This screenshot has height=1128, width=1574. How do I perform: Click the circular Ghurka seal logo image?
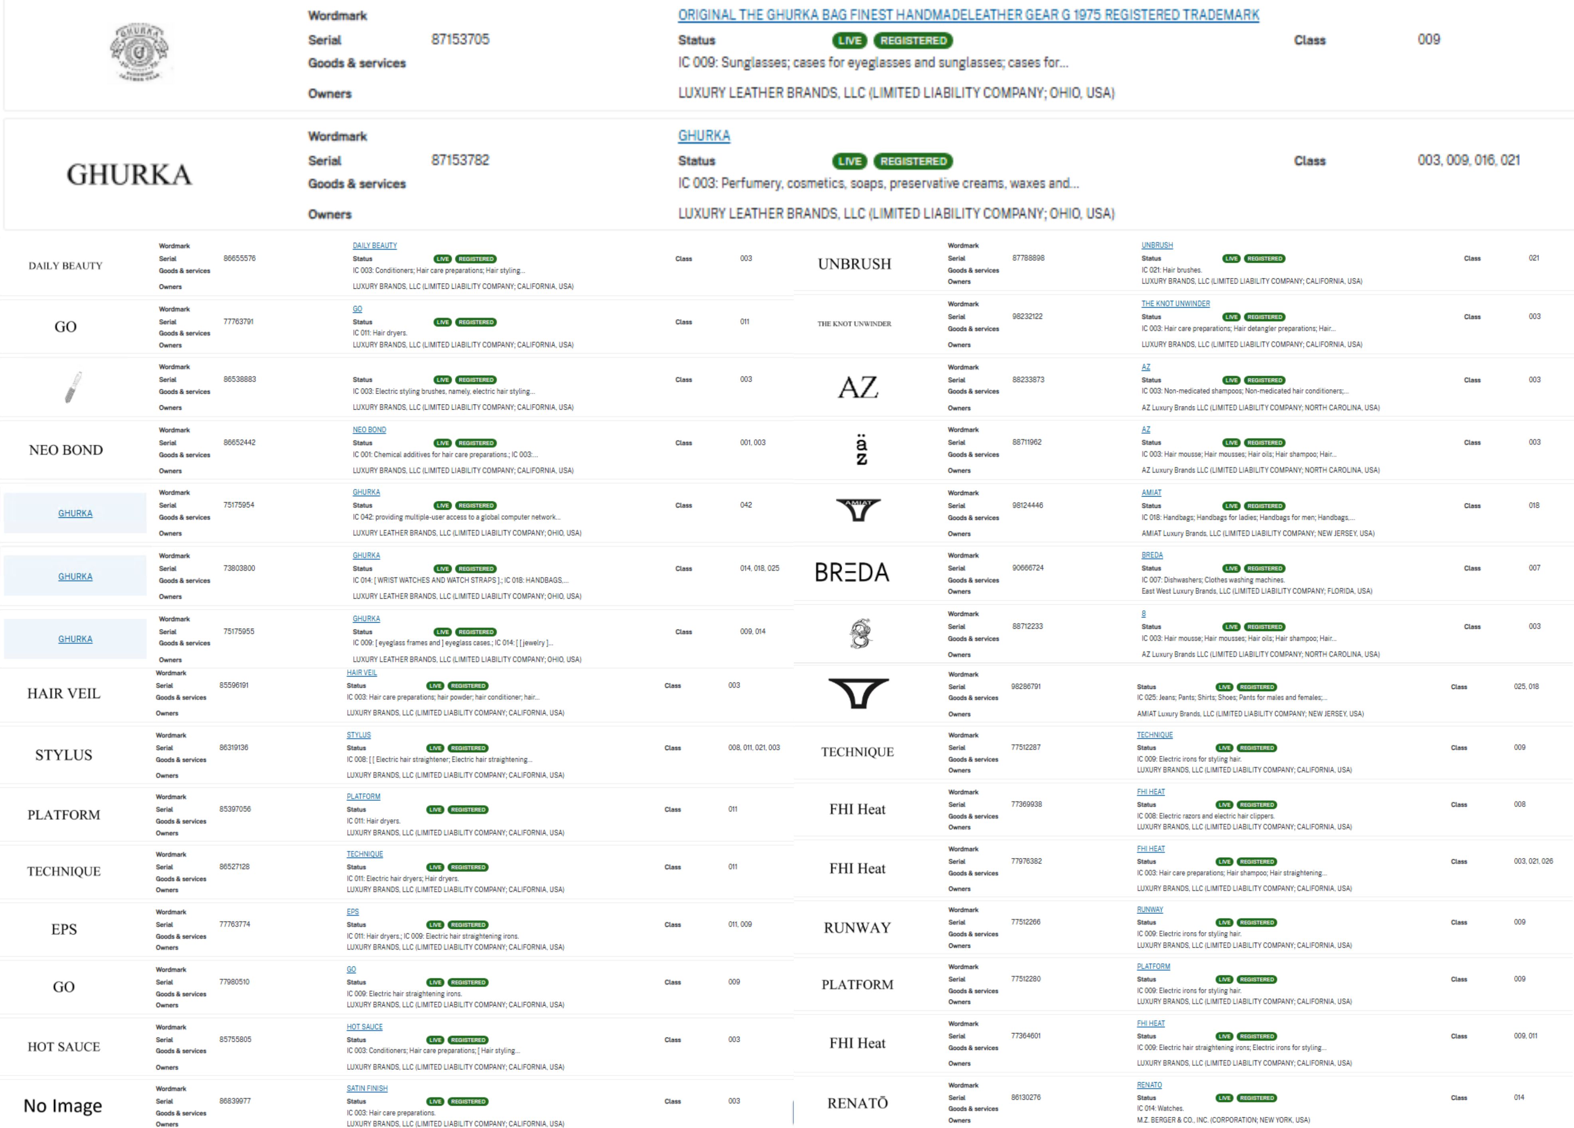pyautogui.click(x=139, y=52)
